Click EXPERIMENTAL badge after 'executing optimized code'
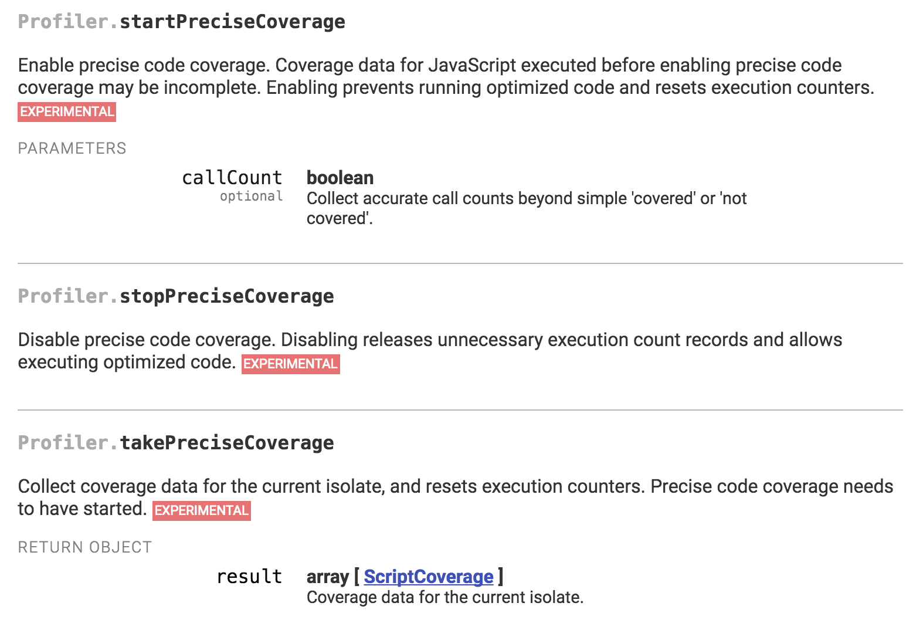923x630 pixels. pos(291,364)
